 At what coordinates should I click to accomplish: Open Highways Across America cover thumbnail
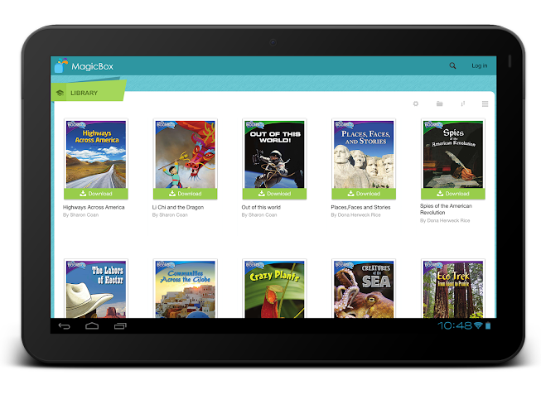(96, 154)
